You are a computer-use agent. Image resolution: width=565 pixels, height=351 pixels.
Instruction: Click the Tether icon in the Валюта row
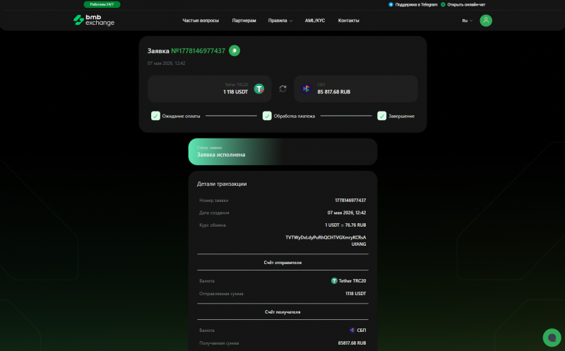[334, 280]
